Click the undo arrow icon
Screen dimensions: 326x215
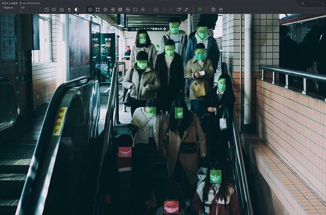point(163,10)
